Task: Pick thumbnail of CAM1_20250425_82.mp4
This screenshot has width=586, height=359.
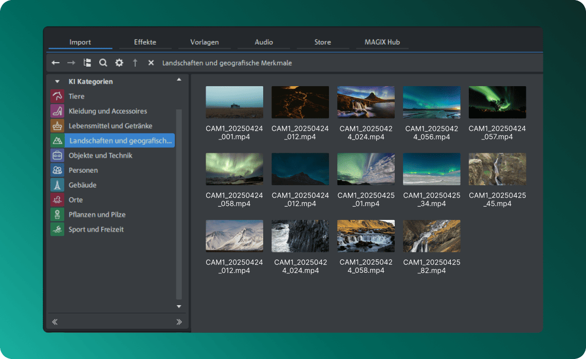Action: coord(432,236)
